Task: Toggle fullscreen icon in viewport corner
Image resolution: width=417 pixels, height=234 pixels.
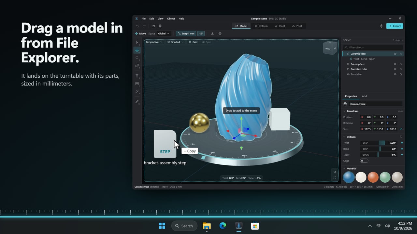Action: coord(335,178)
